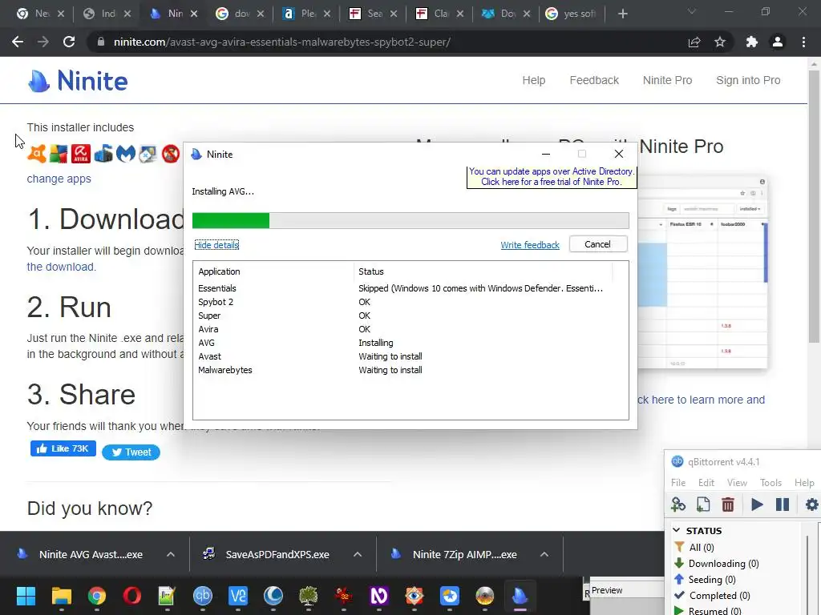Click the Ninite Pro free trial tooltip

pos(552,177)
